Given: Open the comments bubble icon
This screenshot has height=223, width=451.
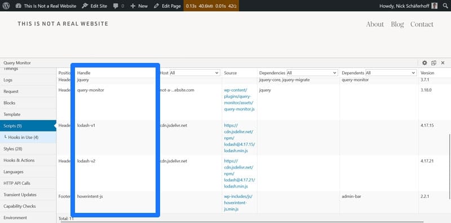Looking at the screenshot, I should tap(116, 6).
